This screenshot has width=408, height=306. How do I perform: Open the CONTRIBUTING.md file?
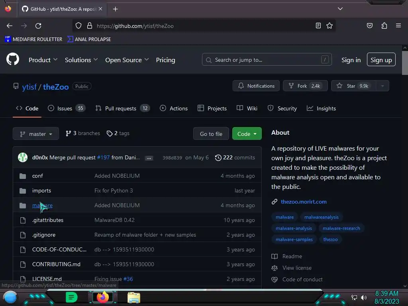(x=56, y=265)
